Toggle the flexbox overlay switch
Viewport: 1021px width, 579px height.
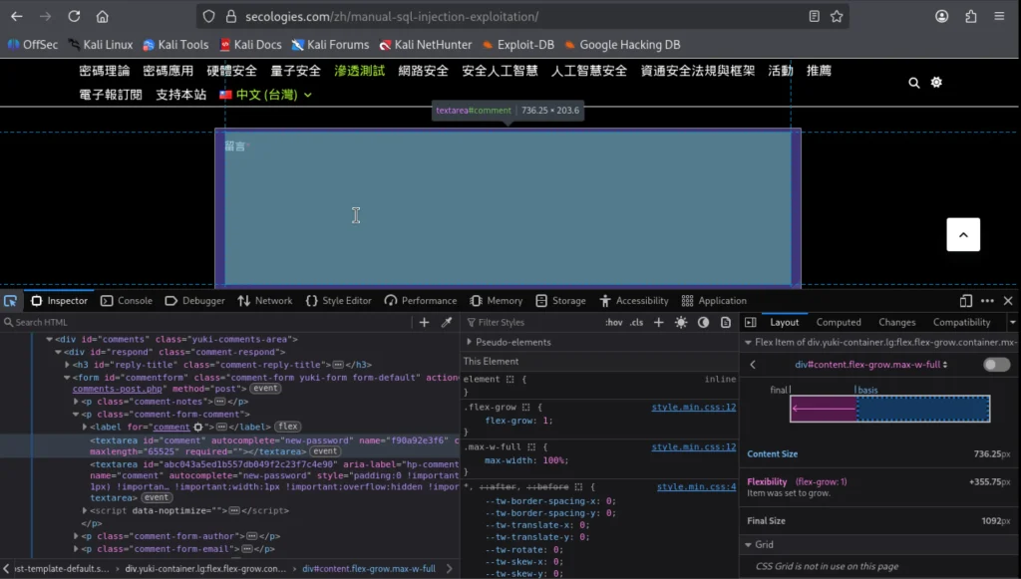(x=995, y=365)
